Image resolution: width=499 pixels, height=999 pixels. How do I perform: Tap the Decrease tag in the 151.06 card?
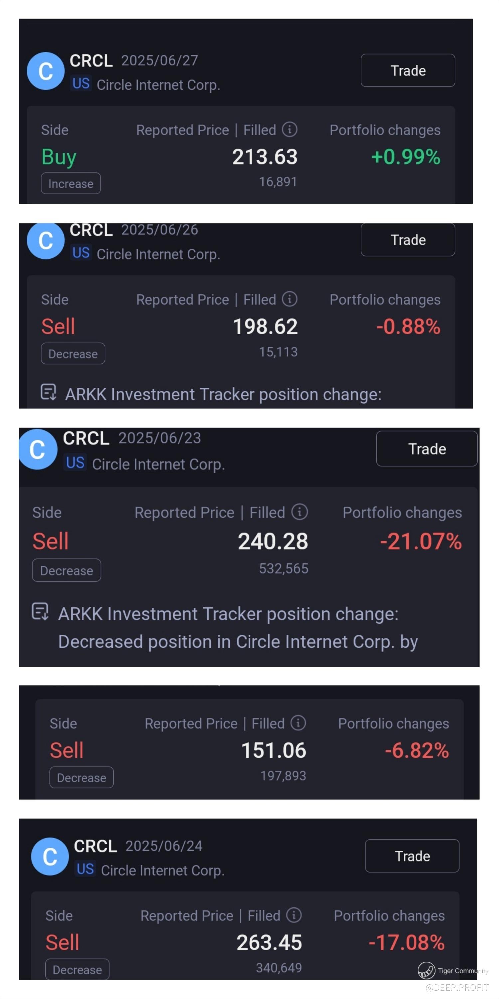(82, 777)
